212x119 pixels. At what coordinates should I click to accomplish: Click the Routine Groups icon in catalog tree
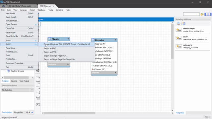[x=9, y=71]
